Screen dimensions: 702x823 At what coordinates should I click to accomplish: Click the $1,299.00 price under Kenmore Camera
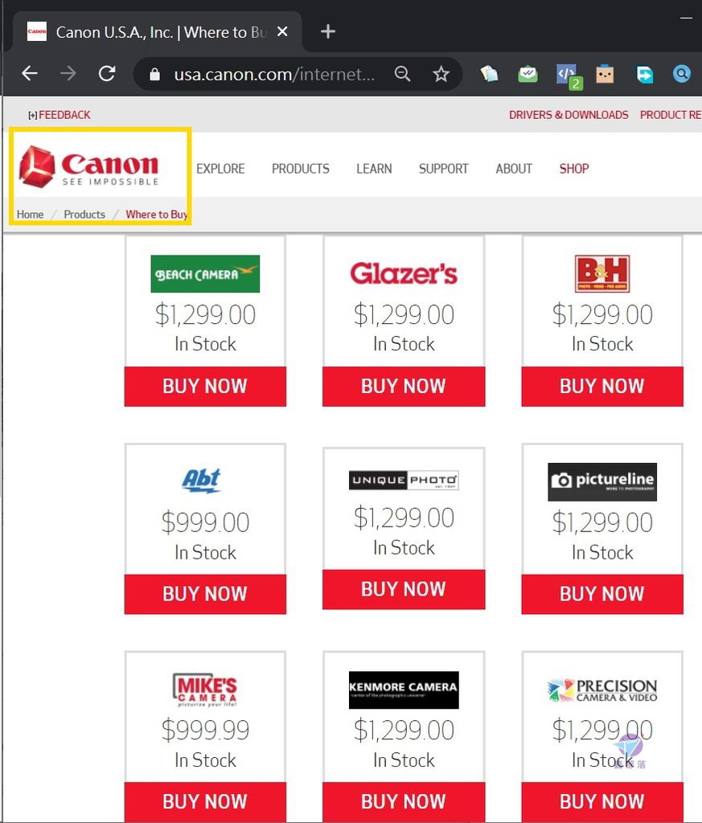point(404,730)
